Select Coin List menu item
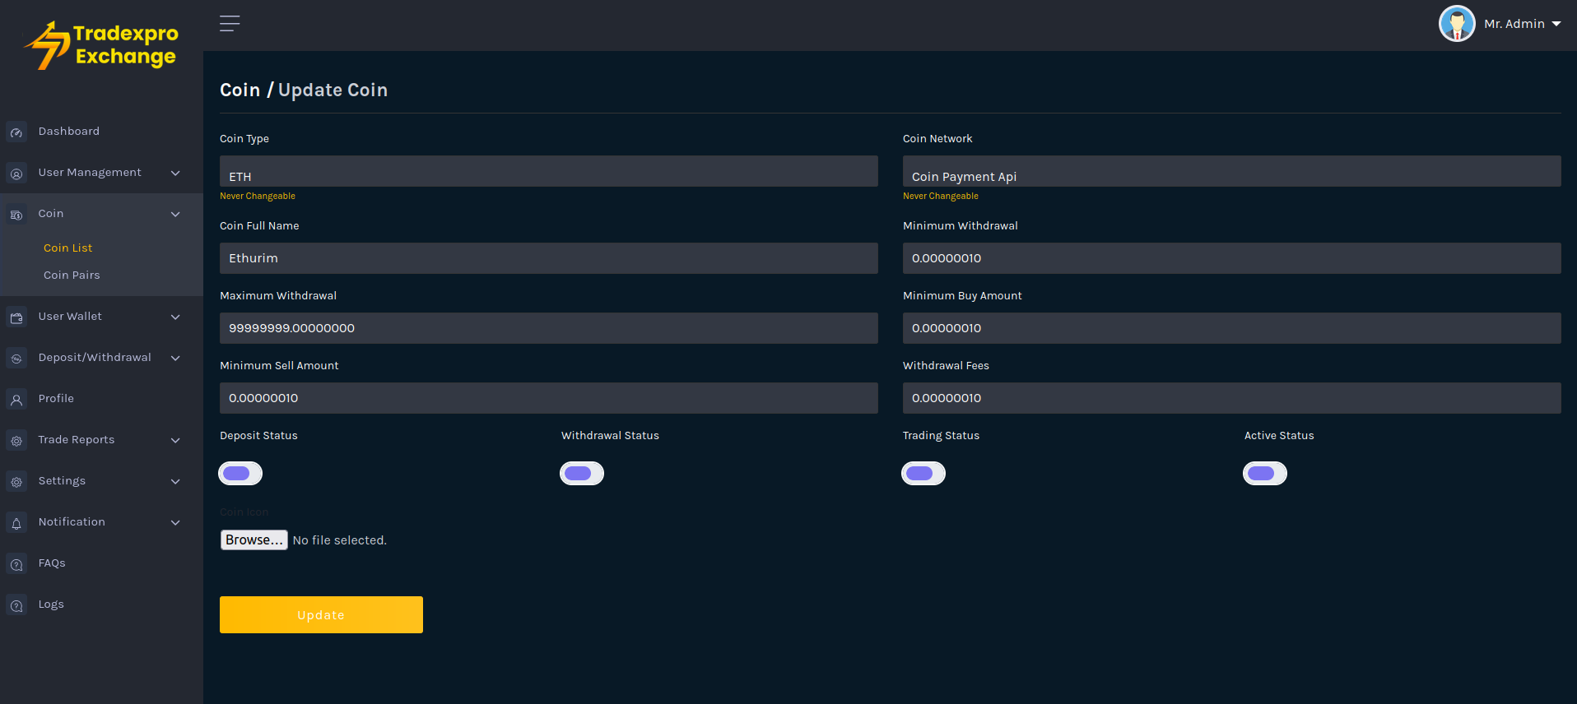The width and height of the screenshot is (1577, 704). [x=67, y=248]
